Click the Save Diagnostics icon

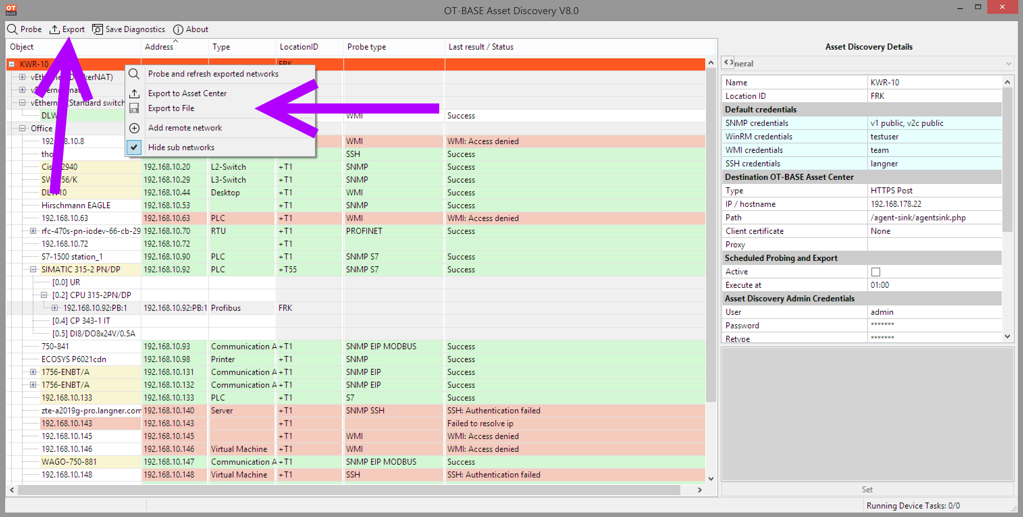pyautogui.click(x=97, y=29)
